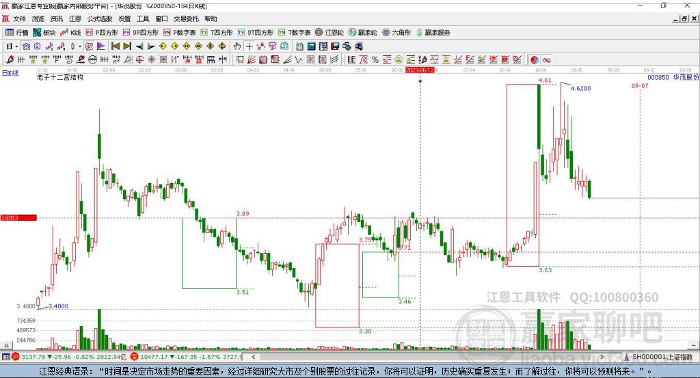Click SH000001 上证指数 status entry
The width and height of the screenshot is (700, 378).
(659, 357)
